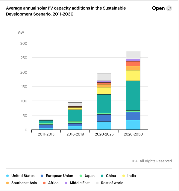Viewport: 179px width, 191px height.
Task: Click the chart title text
Action: [x=66, y=11]
